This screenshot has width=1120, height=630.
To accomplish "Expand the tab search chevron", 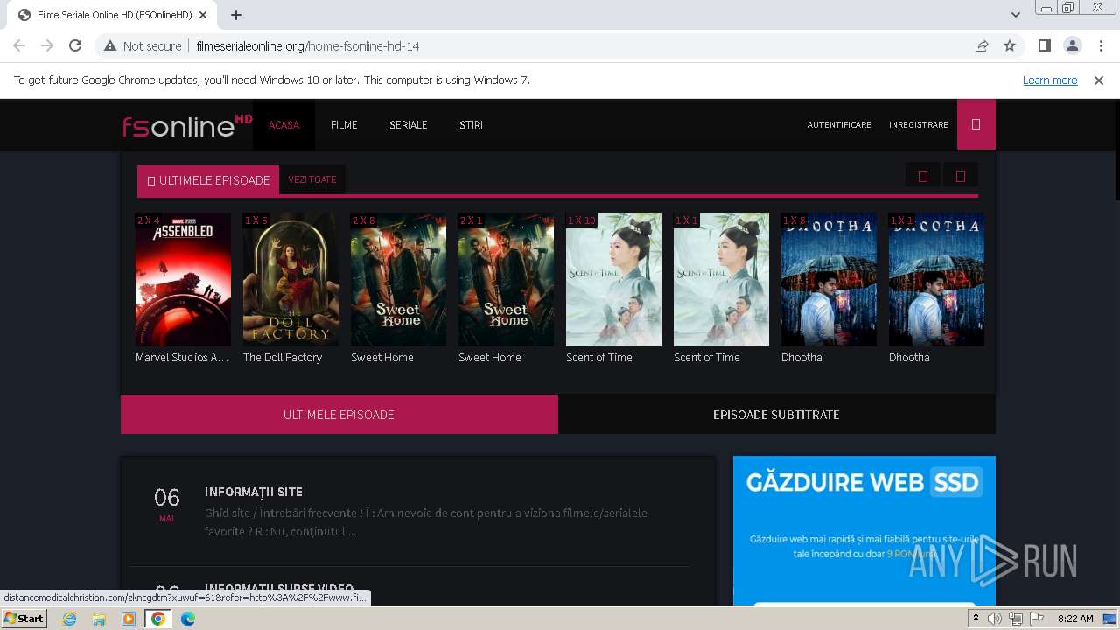I will (x=1015, y=15).
